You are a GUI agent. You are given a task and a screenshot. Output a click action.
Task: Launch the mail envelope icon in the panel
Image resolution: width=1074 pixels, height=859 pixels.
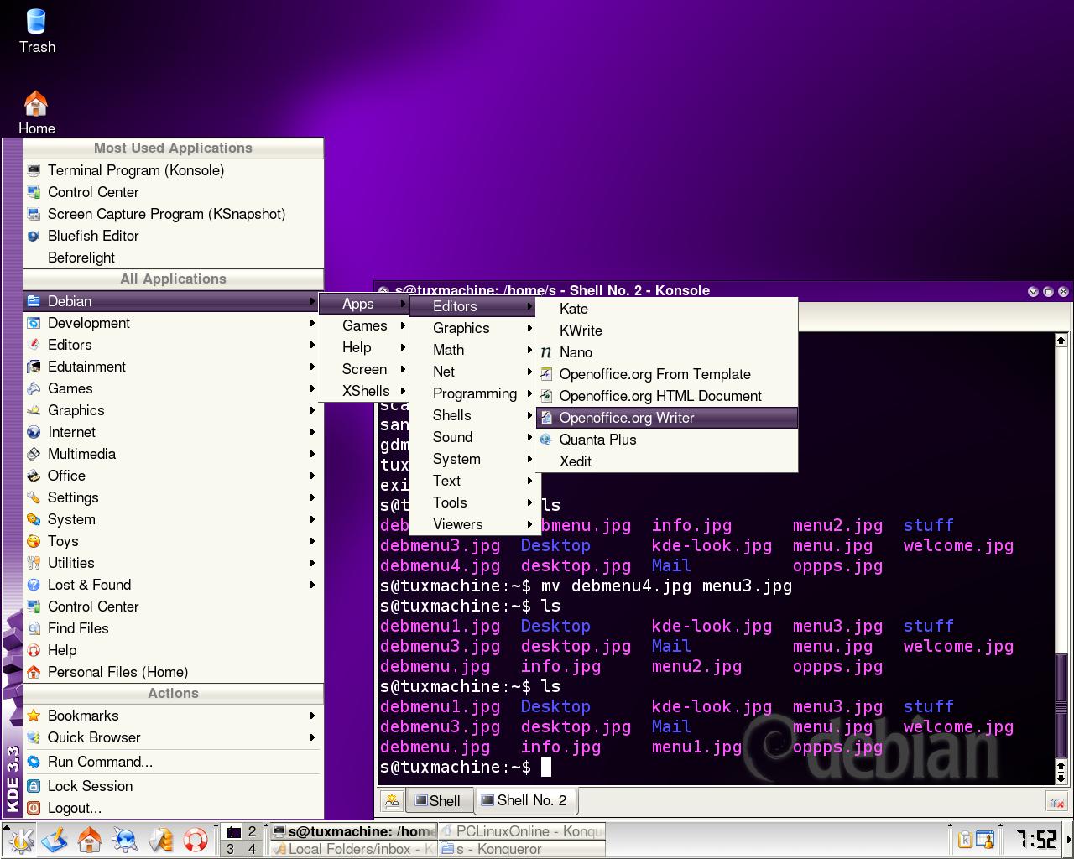pos(160,841)
